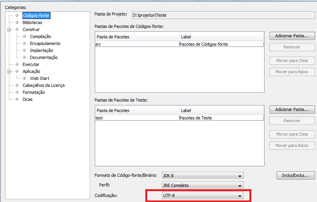Open the Perfil JRE Completo dropdown
This screenshot has width=317, height=202.
coord(202,185)
